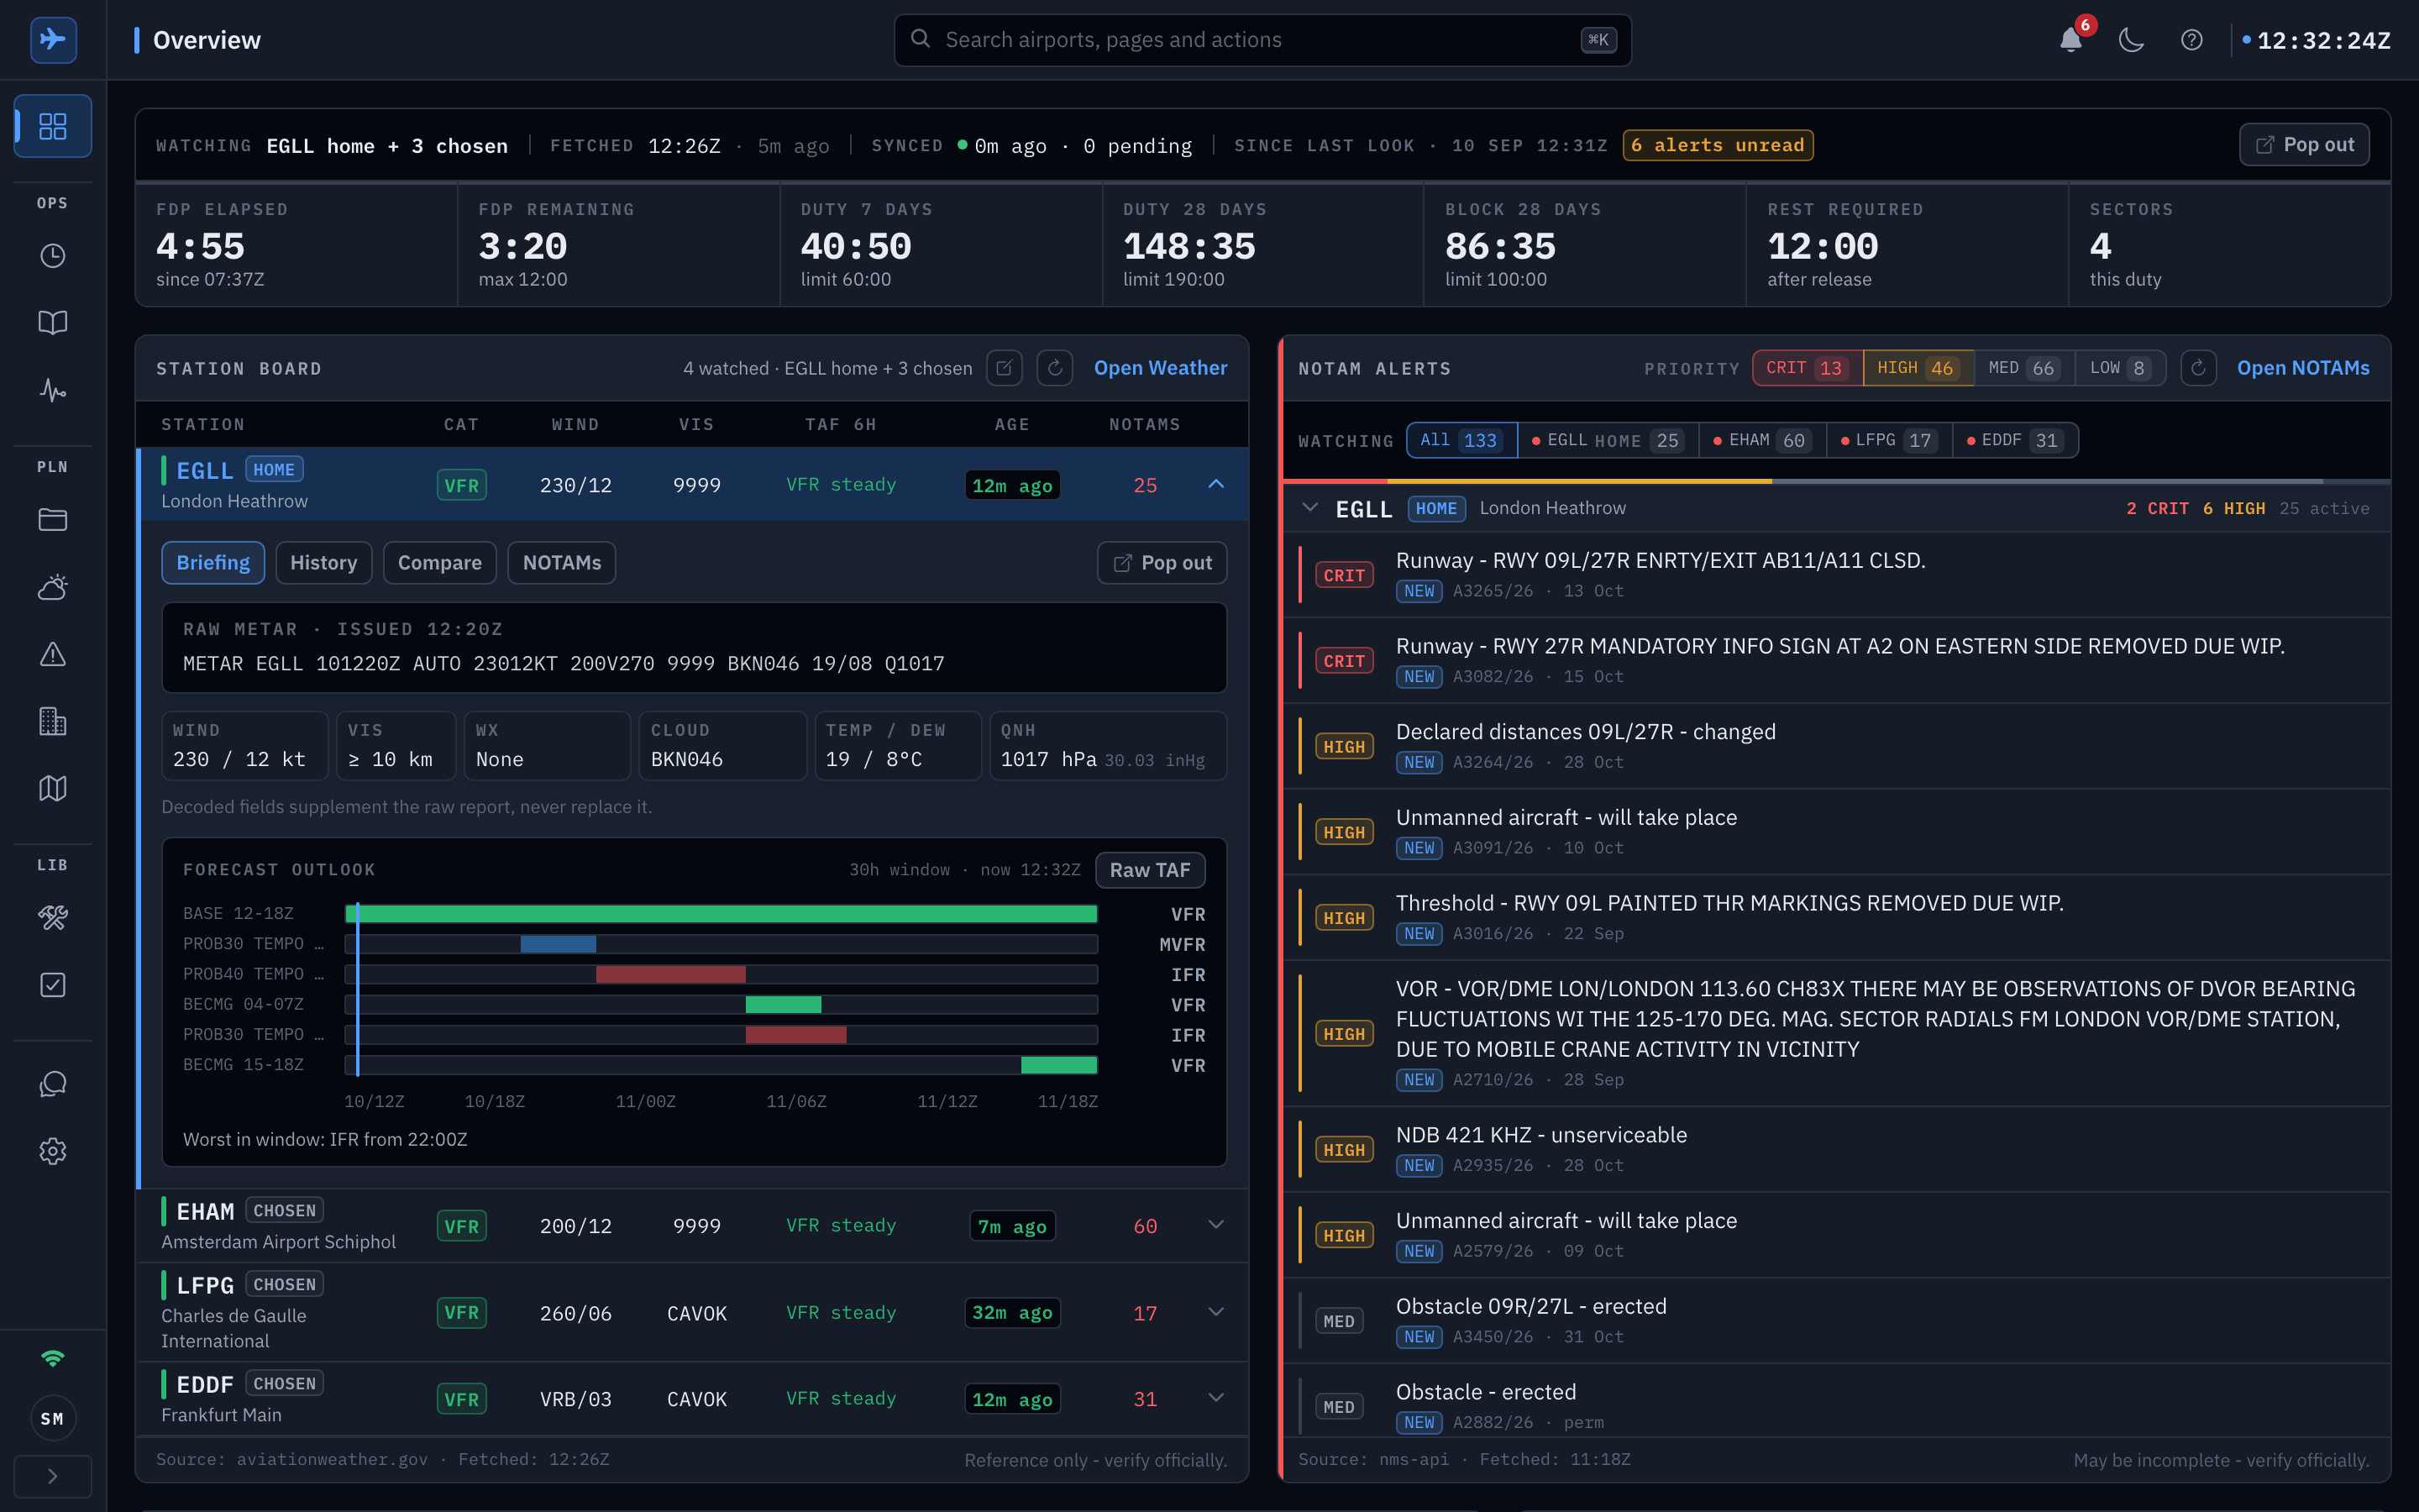Click the EGLL 12m ago age badge
This screenshot has height=1512, width=2419.
click(1011, 485)
